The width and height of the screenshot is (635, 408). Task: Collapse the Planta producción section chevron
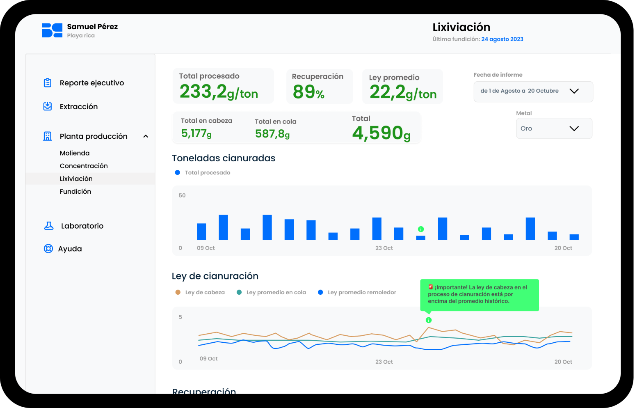pos(146,136)
